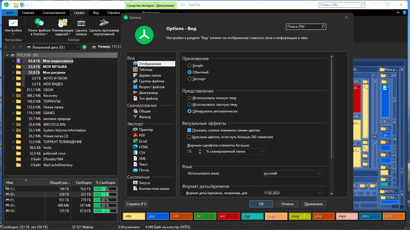
Task: Expand the ТОРРЕНТЫ folder
Action: point(13,101)
